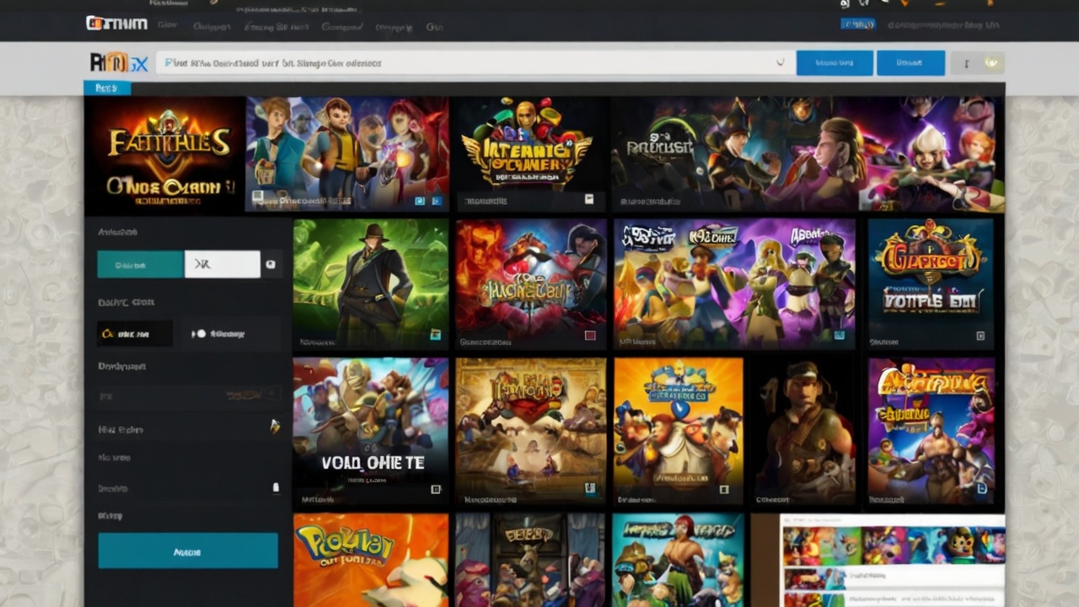
Task: Select the small blue tab above the game banners
Action: click(106, 88)
